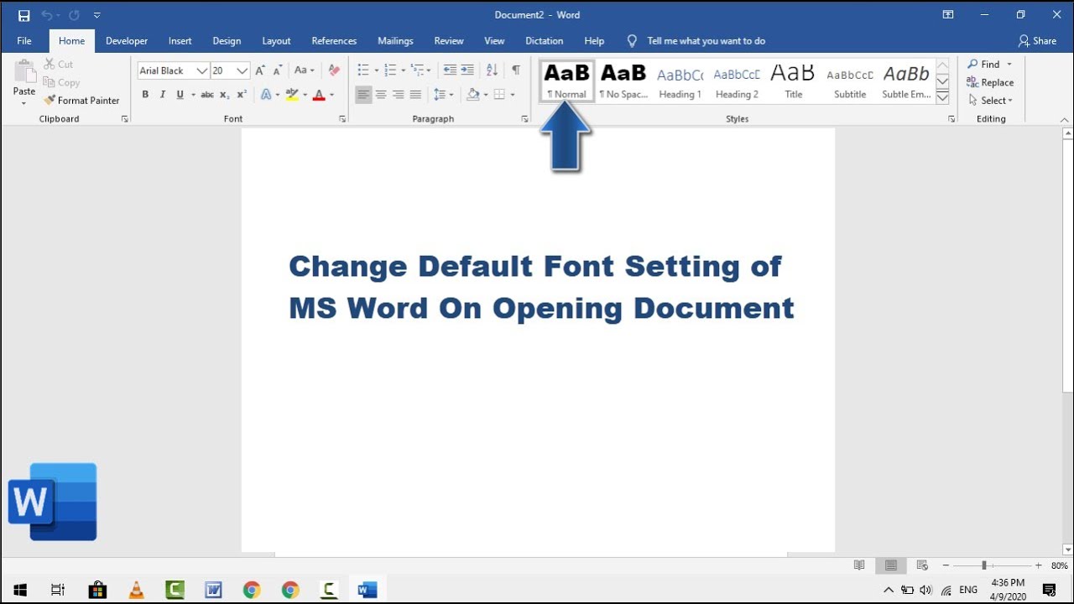Screen dimensions: 1074x604
Task: Click the Bullets list icon
Action: [363, 70]
